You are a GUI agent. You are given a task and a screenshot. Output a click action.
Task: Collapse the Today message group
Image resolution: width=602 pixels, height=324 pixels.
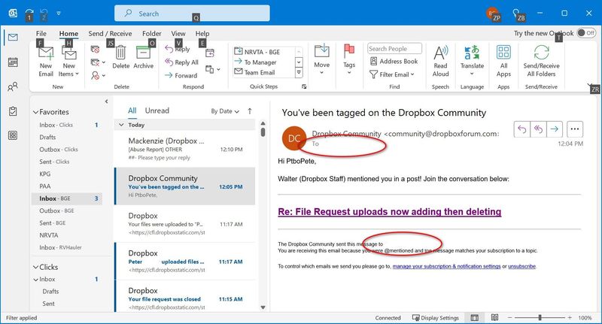pyautogui.click(x=121, y=125)
